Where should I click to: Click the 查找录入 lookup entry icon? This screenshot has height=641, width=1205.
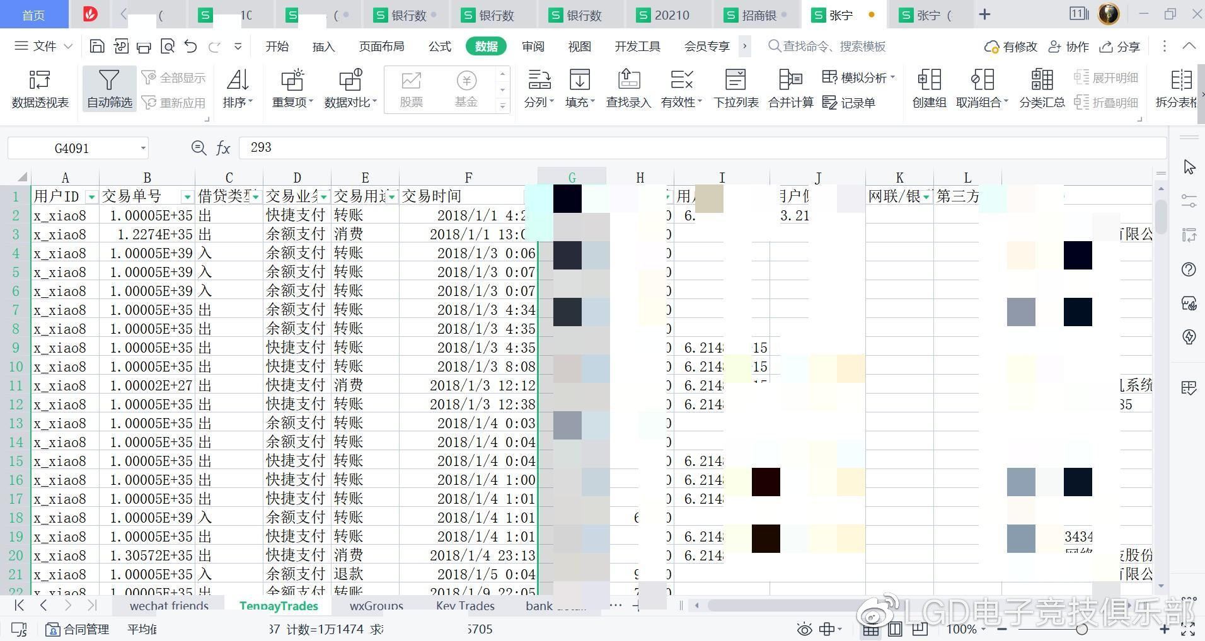click(628, 88)
